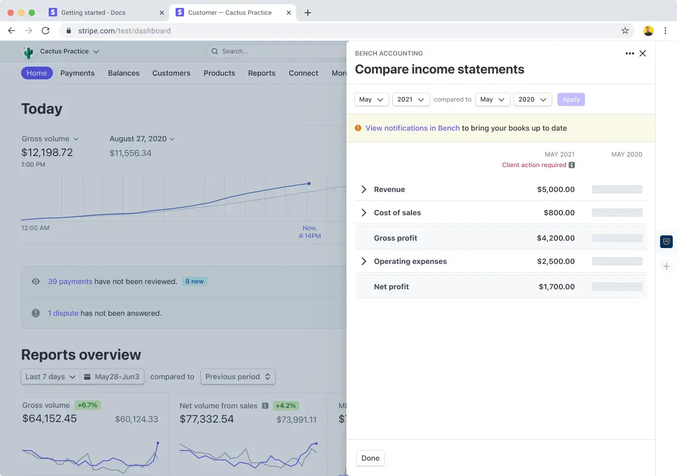The height and width of the screenshot is (476, 677).
Task: Click the calendar icon near May28-Jun3
Action: [87, 377]
